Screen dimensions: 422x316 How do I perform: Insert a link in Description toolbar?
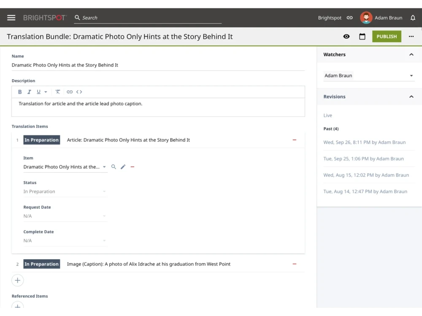click(x=70, y=92)
